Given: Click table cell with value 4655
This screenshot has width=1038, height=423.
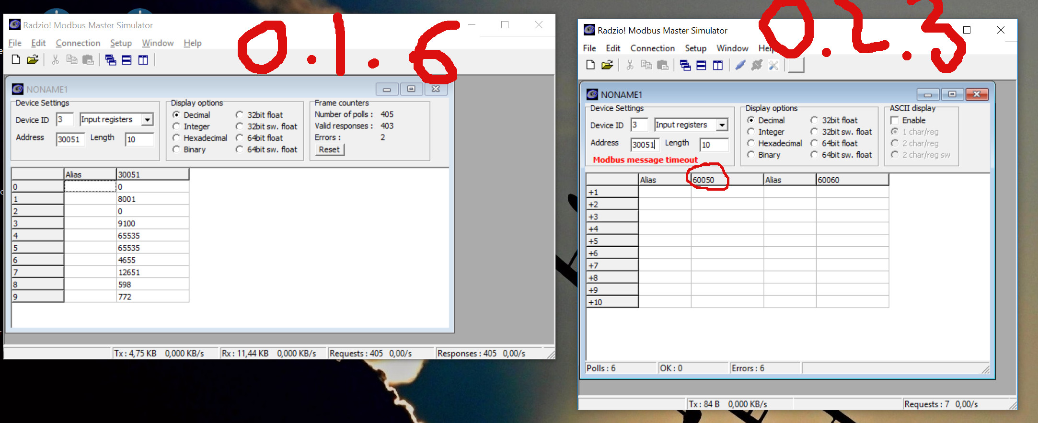Looking at the screenshot, I should [x=152, y=260].
